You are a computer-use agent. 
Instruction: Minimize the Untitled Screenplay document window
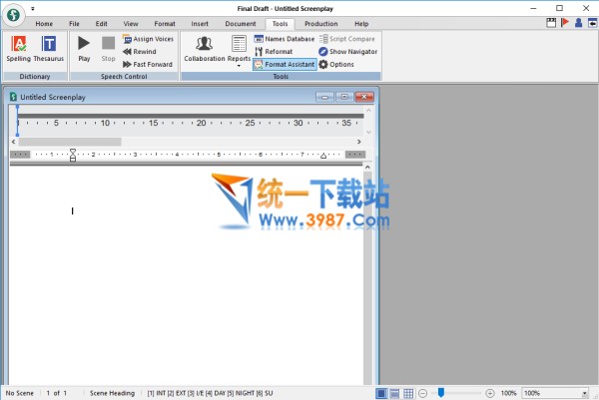click(x=324, y=97)
